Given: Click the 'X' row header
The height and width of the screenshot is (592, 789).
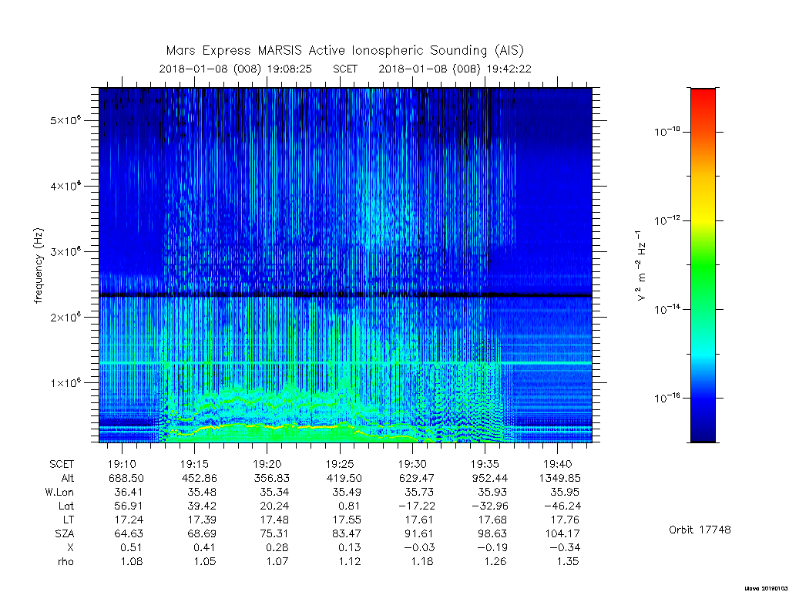Looking at the screenshot, I should pos(70,547).
